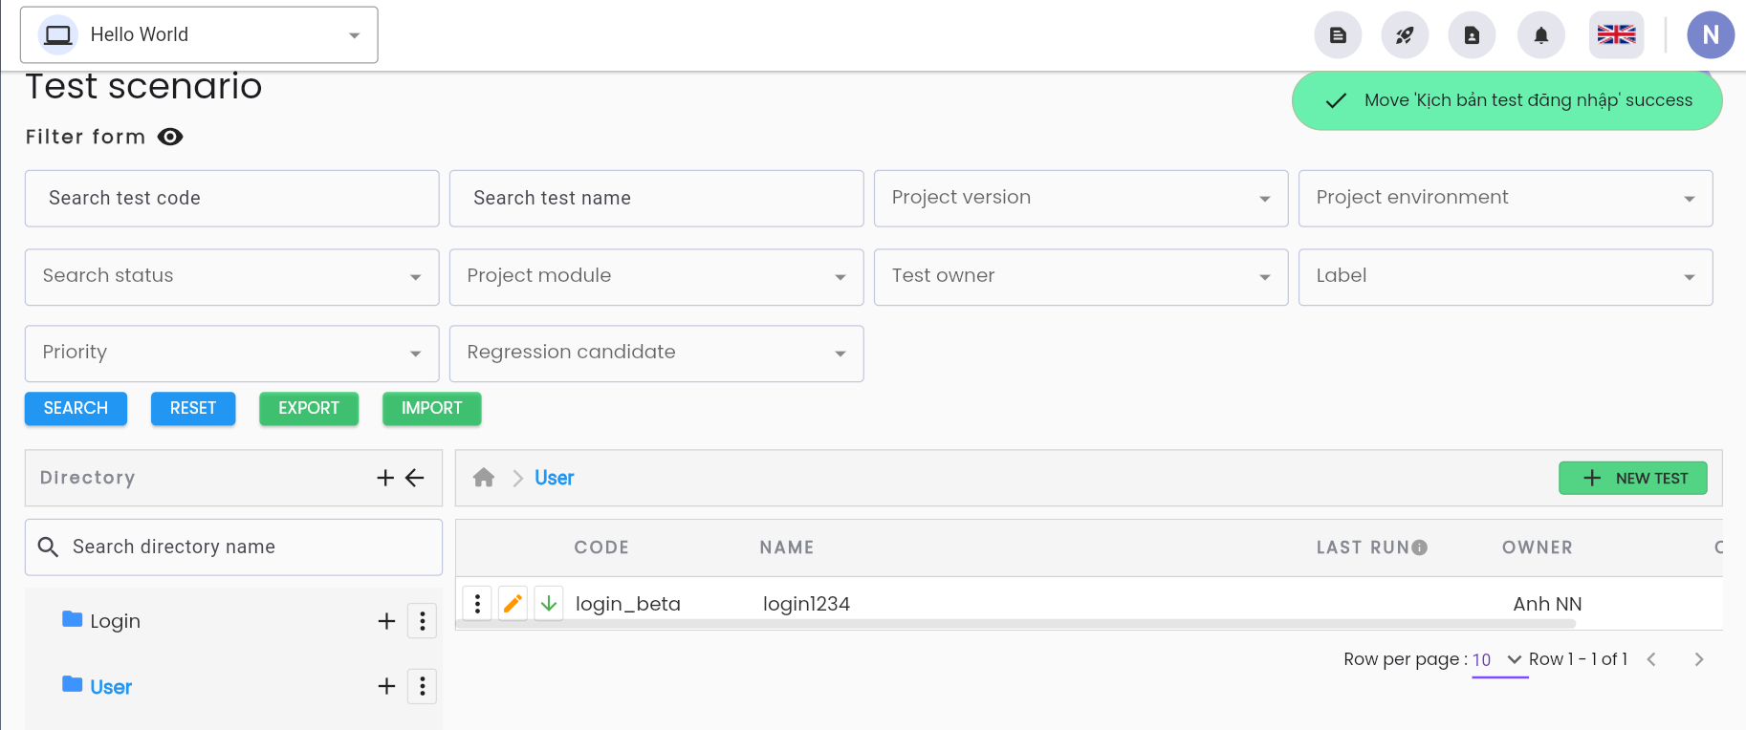Go to home breadcrumb icon
1746x730 pixels.
(x=484, y=478)
